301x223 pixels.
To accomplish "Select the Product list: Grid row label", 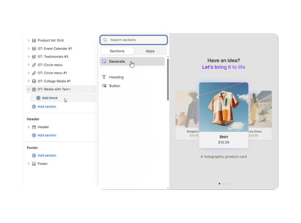I will (50, 40).
